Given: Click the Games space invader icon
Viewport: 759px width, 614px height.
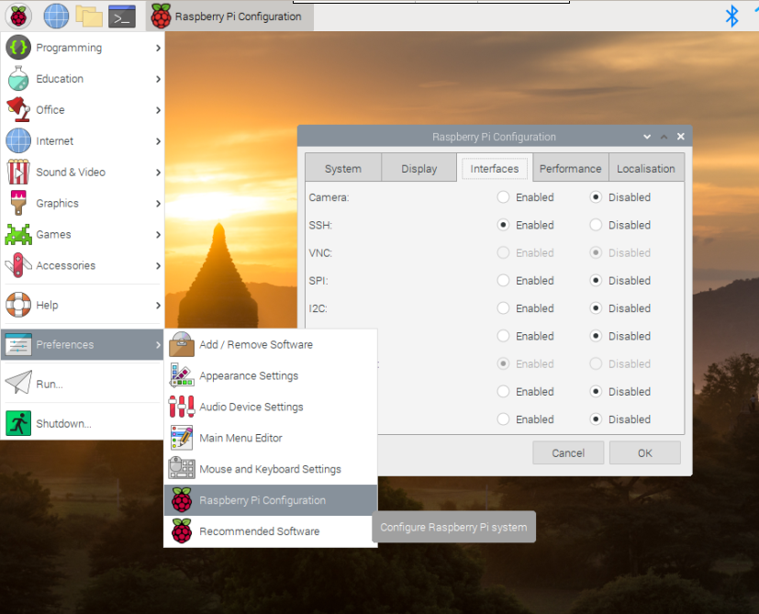Looking at the screenshot, I should tap(18, 234).
